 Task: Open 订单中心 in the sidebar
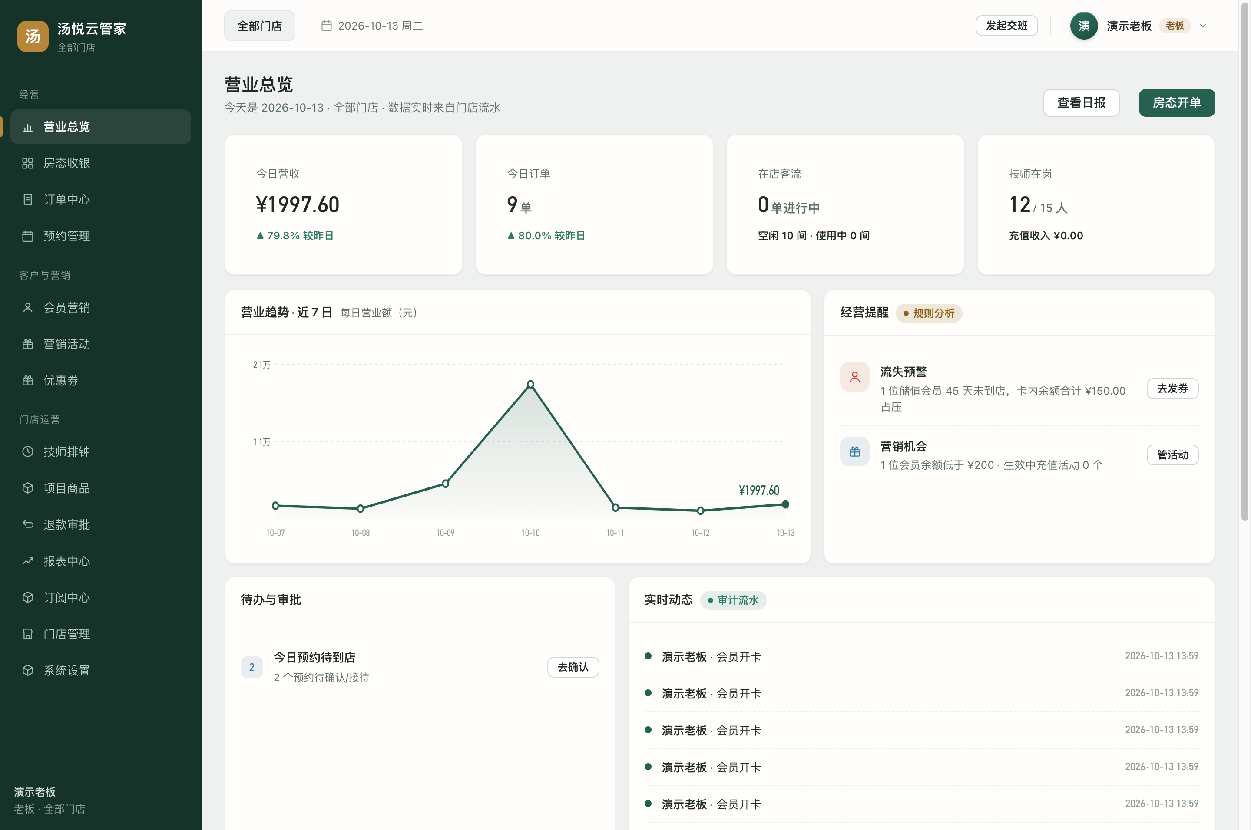tap(101, 200)
